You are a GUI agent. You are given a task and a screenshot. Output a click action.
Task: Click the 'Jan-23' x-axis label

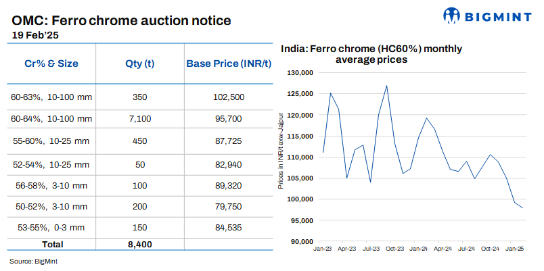pos(323,249)
